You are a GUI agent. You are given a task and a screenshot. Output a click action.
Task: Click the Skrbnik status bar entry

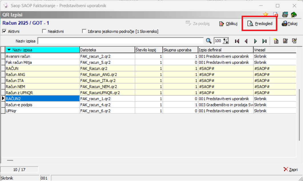(20, 178)
